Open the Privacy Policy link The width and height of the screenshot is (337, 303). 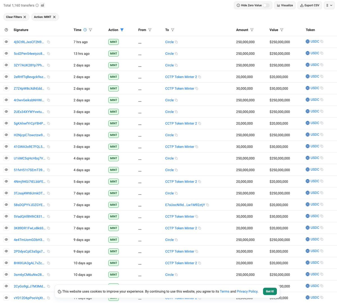coord(247,291)
